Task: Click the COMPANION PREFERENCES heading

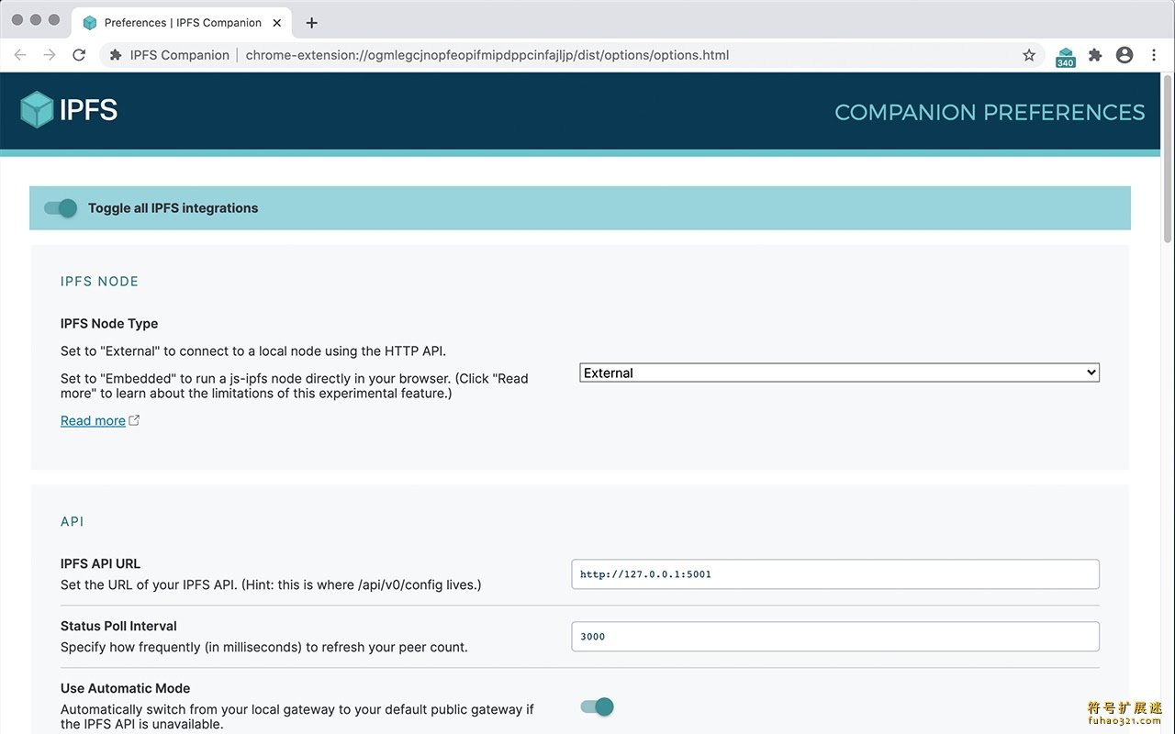Action: (x=990, y=112)
